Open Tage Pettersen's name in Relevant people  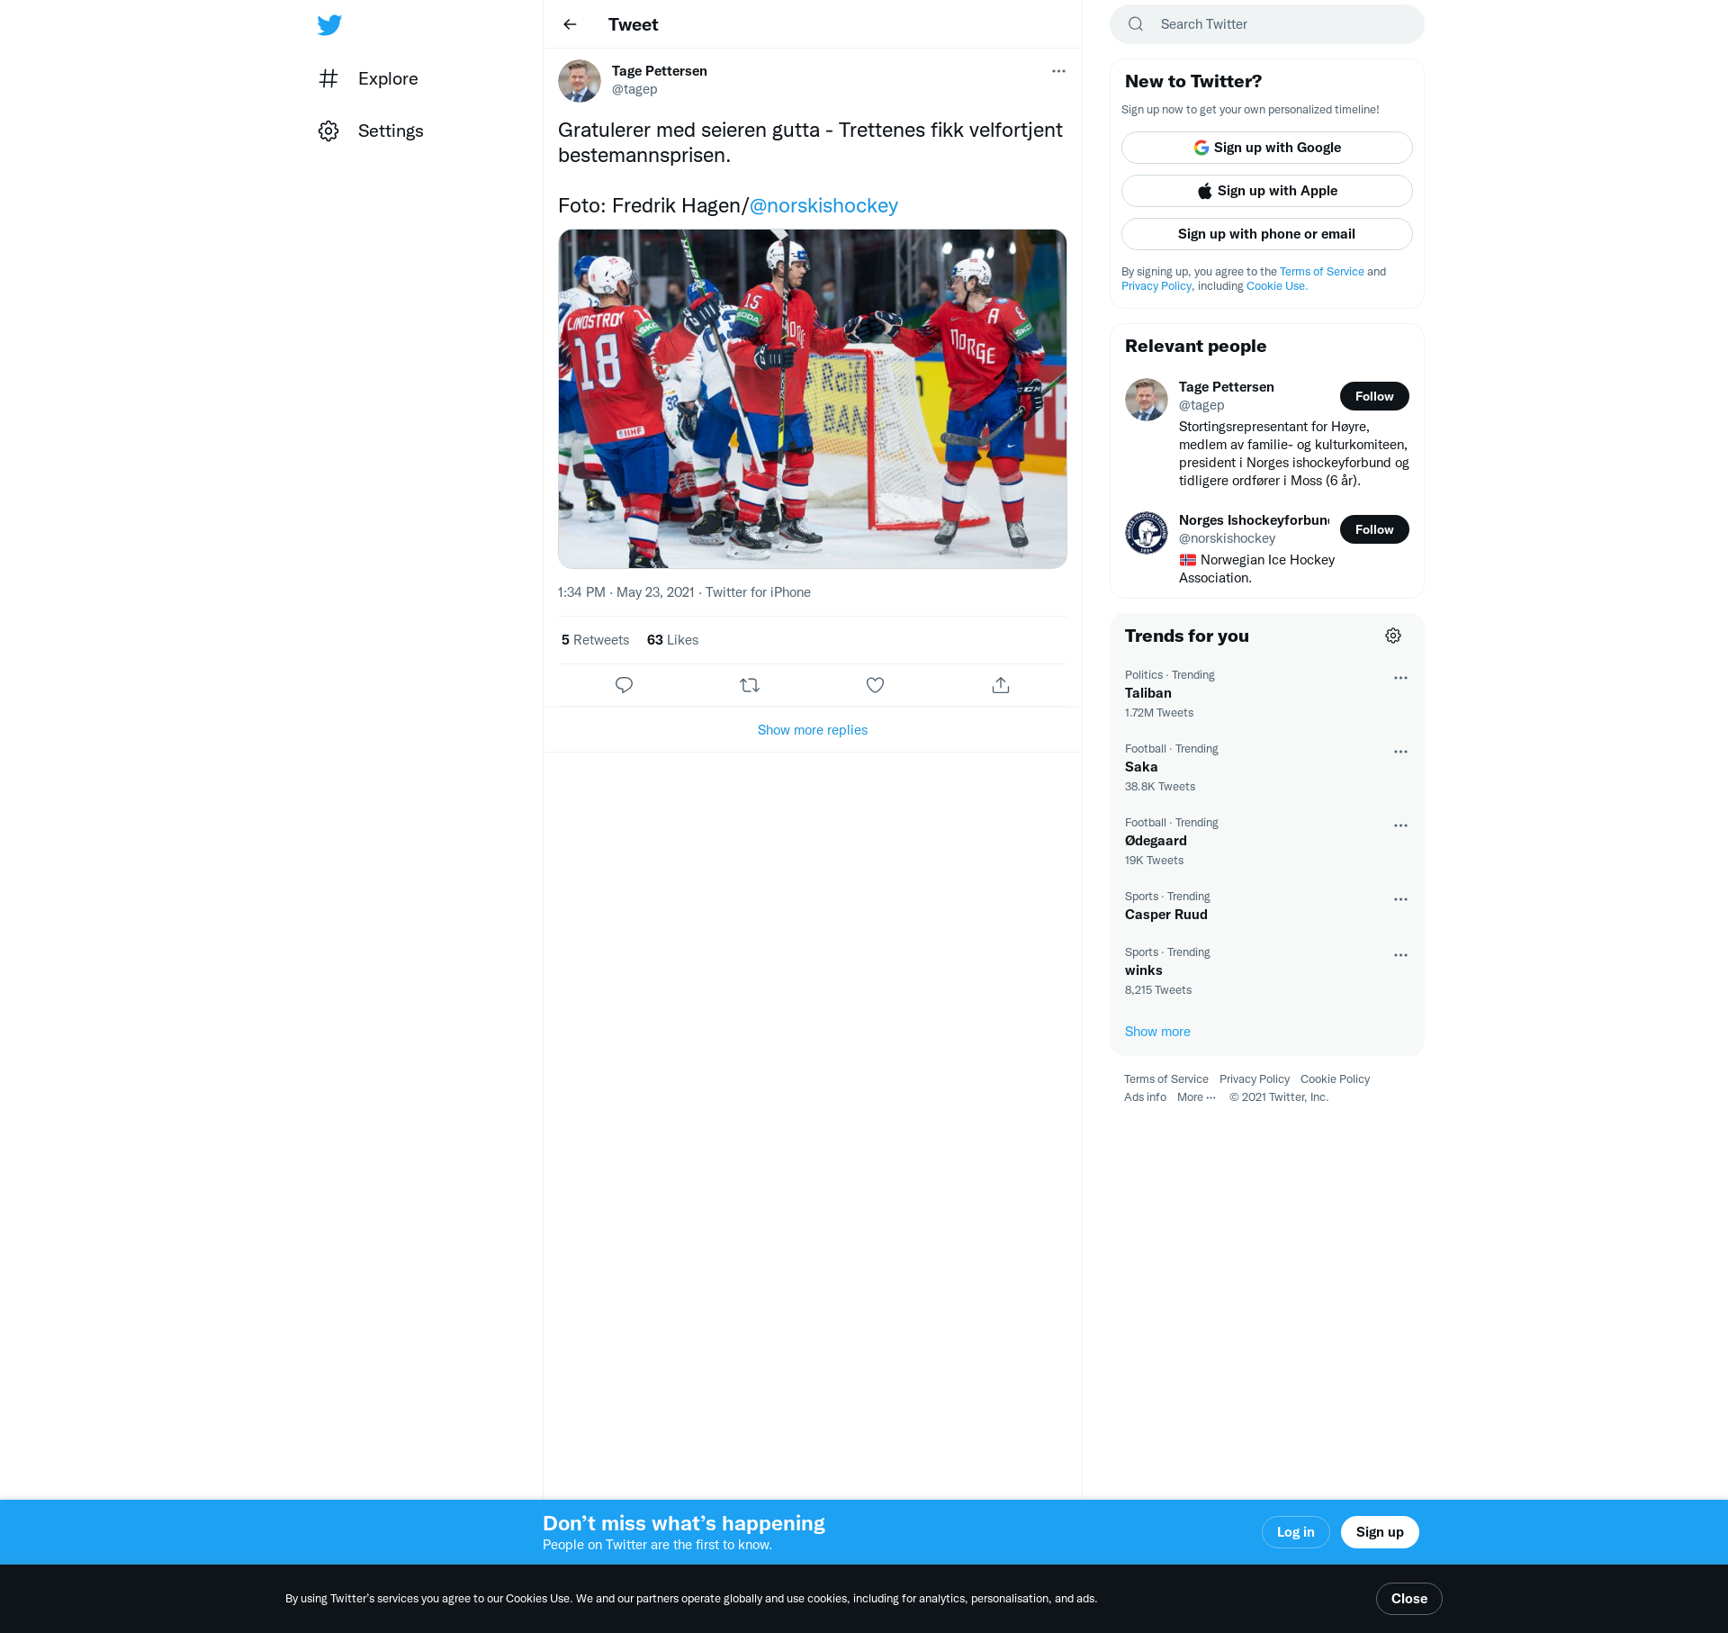(x=1226, y=387)
